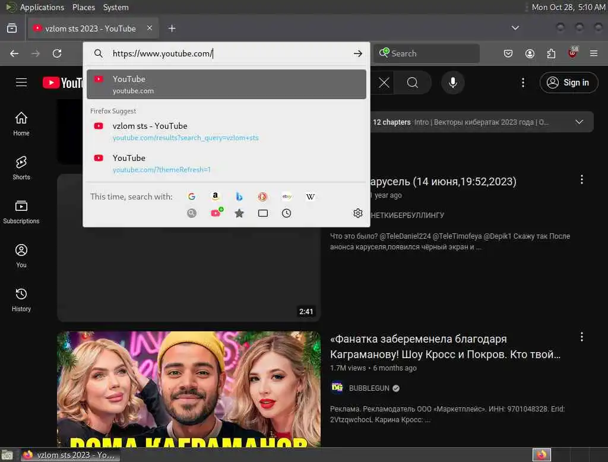The width and height of the screenshot is (608, 462).
Task: Search in history via clock icon
Action: [x=286, y=213]
